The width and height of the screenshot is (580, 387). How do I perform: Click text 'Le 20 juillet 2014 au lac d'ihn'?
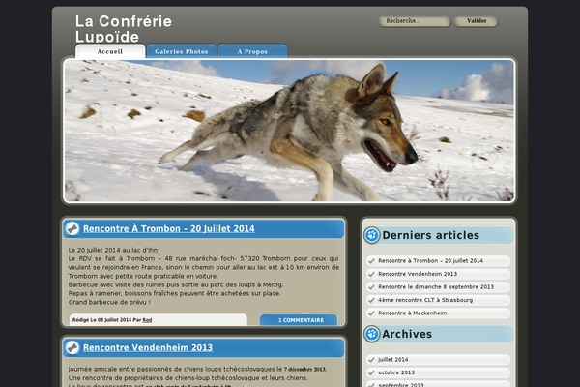coord(113,250)
